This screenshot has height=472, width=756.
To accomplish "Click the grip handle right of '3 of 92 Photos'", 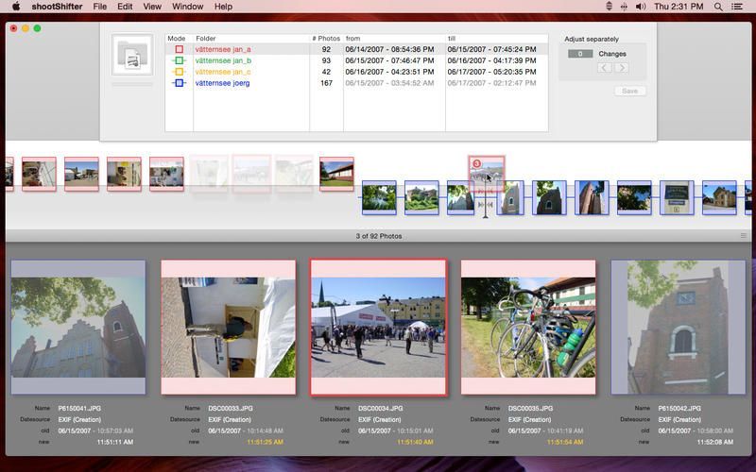I will click(x=744, y=235).
